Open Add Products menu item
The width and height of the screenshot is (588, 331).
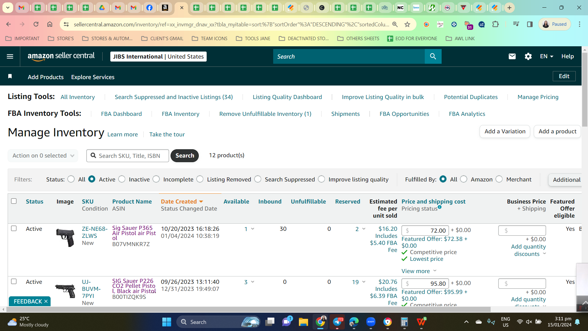[46, 77]
